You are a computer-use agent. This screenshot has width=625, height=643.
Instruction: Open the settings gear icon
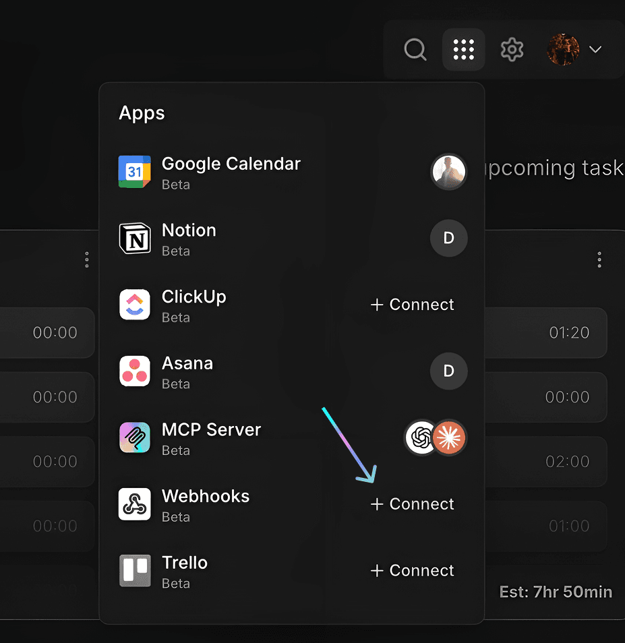(512, 50)
